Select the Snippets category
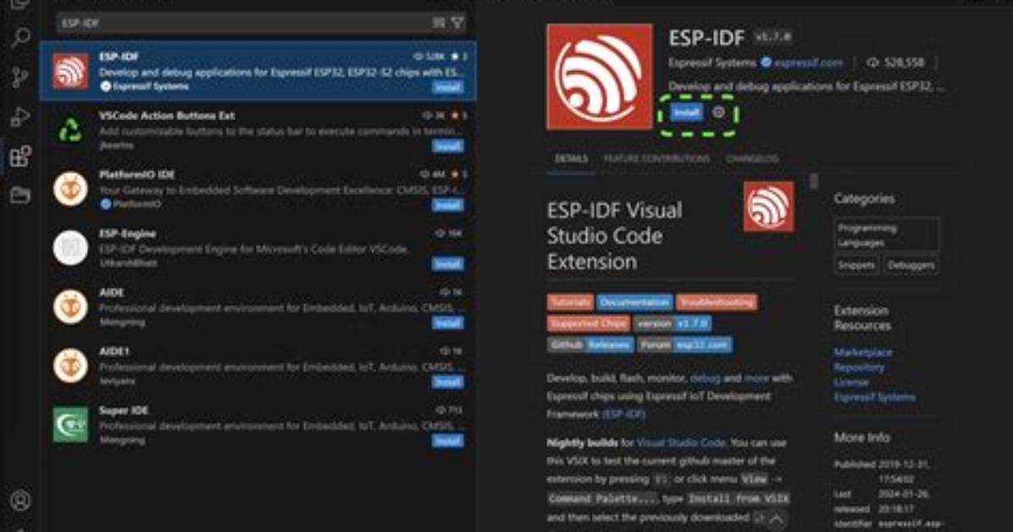 856,265
